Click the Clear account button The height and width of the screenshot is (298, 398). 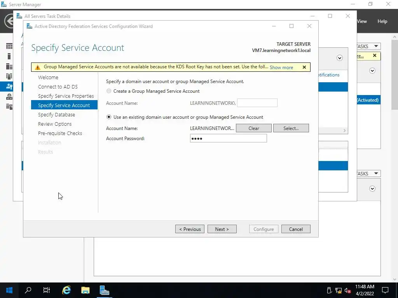[253, 128]
